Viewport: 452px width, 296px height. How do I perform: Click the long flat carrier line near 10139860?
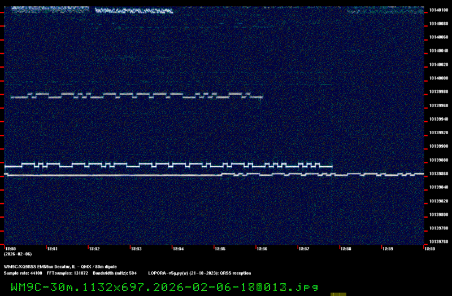click(113, 176)
